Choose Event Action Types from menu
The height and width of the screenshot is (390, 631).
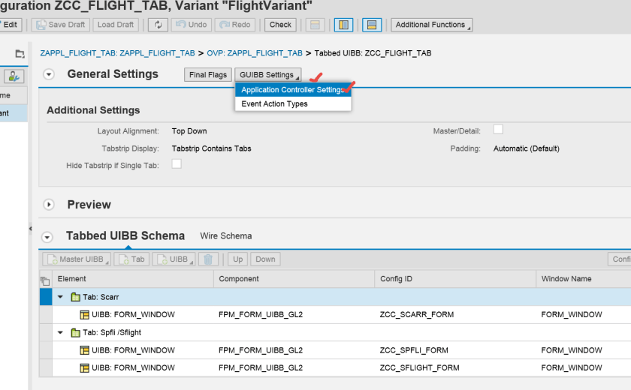274,104
